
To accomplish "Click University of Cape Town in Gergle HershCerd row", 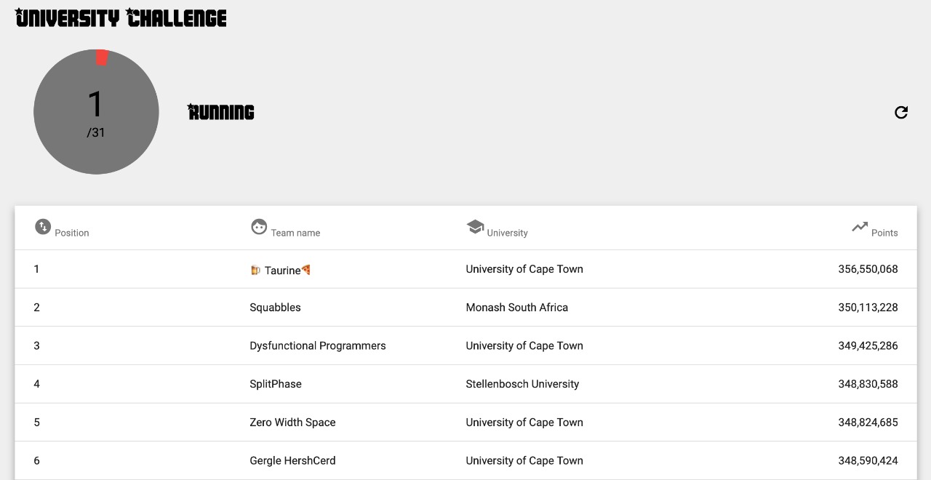I will 524,460.
